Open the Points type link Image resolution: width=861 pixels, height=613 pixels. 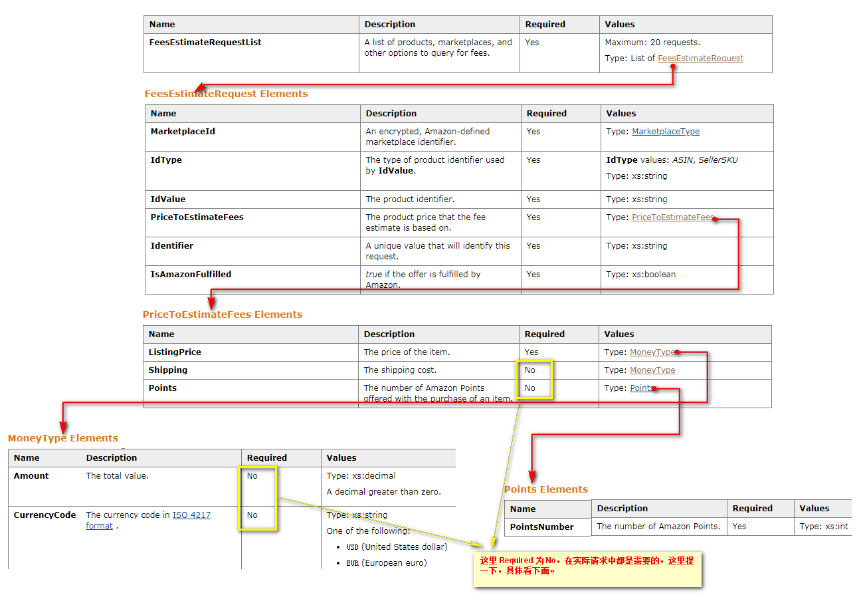[642, 388]
